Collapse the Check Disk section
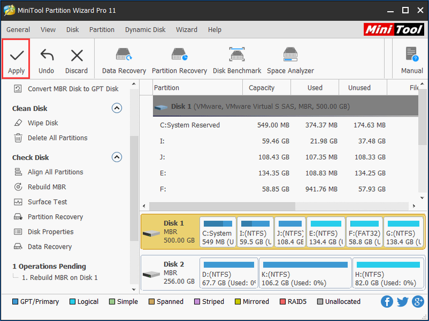Screen dimensions: 429x321 [x=117, y=157]
